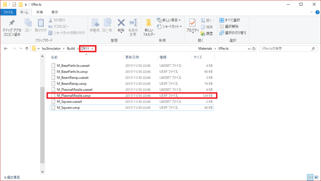Click the IsuSimulator breadcrumb
This screenshot has height=181, width=321.
pyautogui.click(x=51, y=49)
